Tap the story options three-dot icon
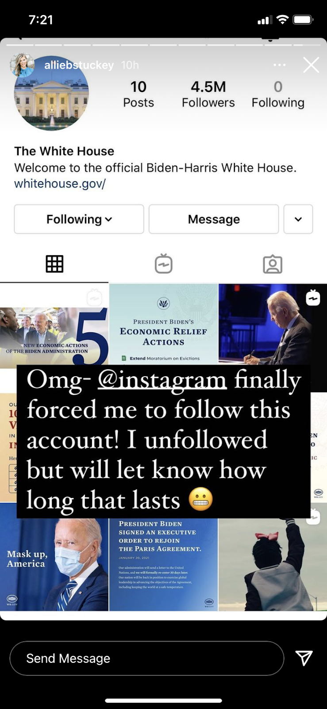This screenshot has width=327, height=709. click(279, 65)
